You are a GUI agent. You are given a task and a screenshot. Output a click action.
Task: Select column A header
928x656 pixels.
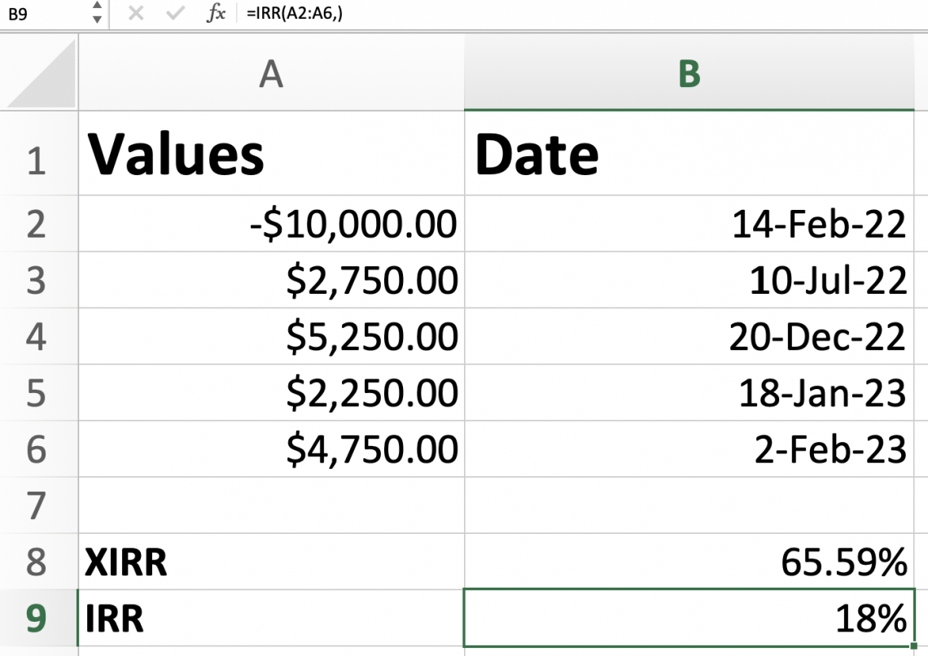pos(269,75)
